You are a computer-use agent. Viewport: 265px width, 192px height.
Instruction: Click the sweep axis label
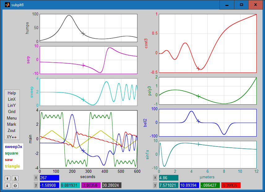point(32,92)
